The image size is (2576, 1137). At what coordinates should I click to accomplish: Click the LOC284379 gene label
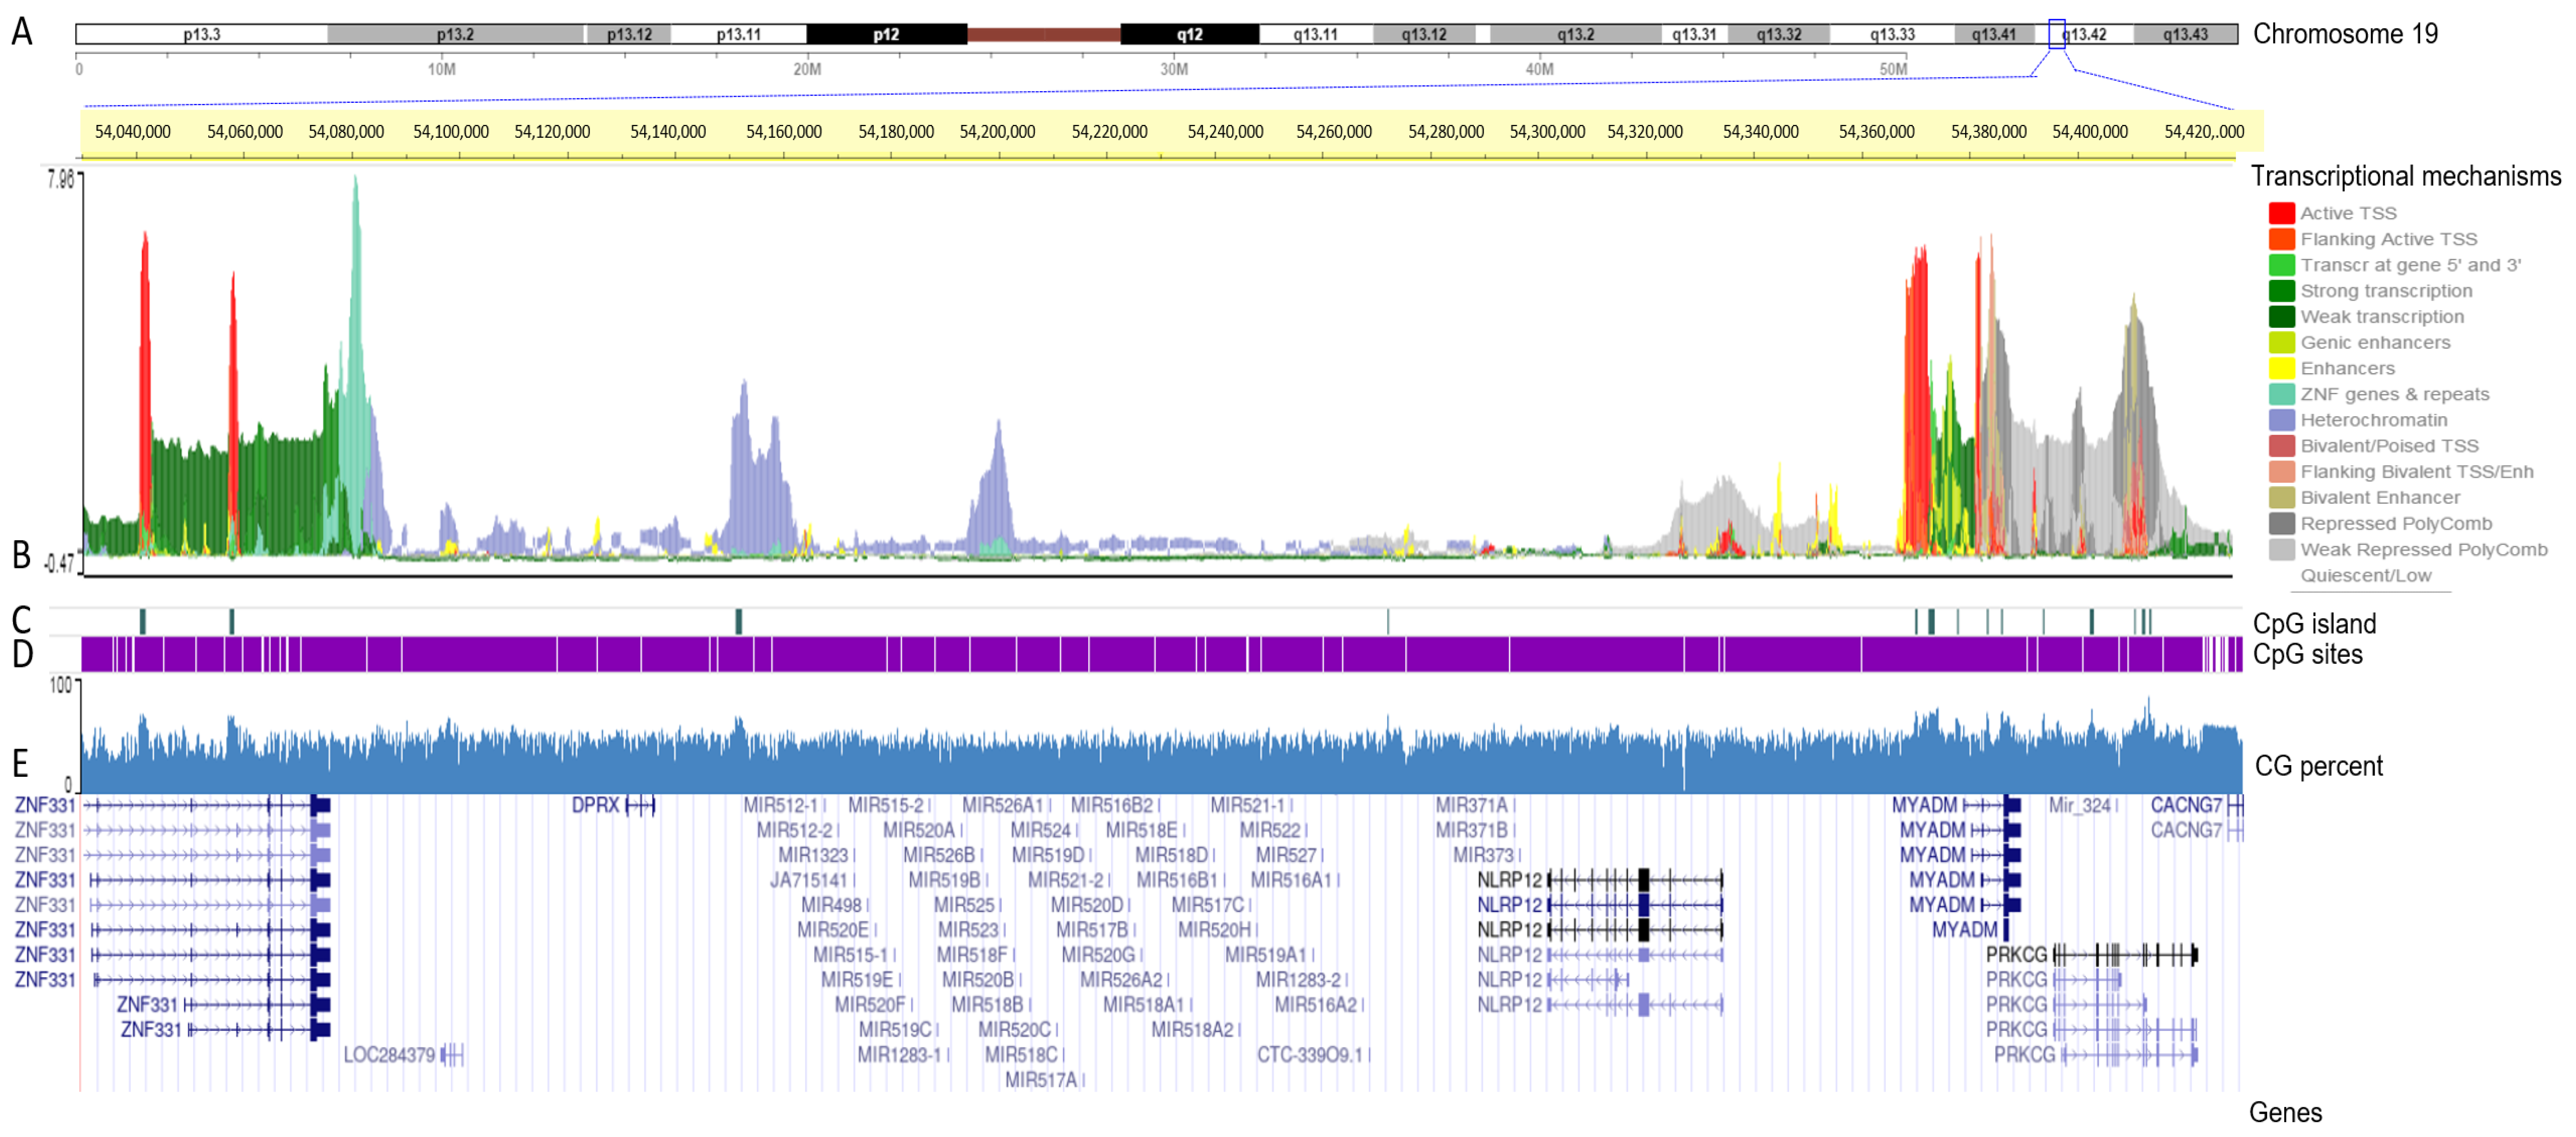click(389, 1055)
